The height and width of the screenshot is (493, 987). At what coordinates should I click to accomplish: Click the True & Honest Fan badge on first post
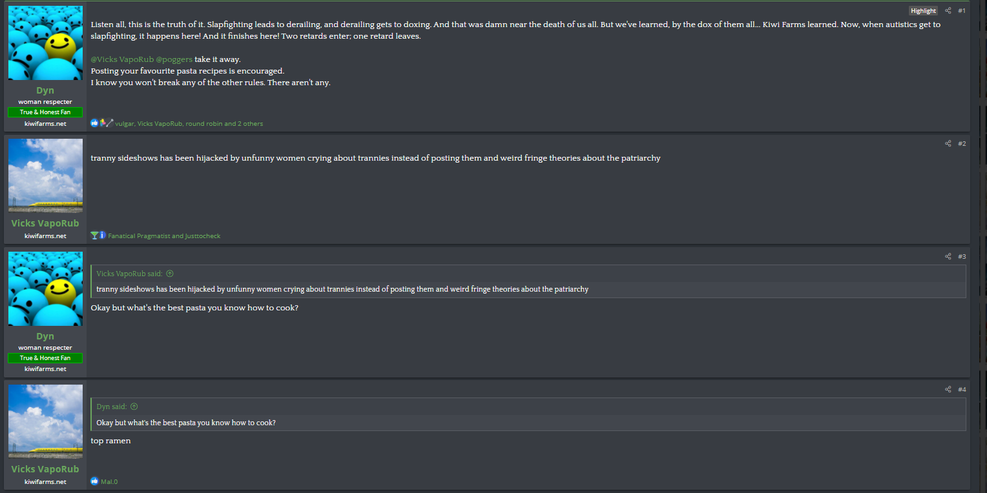pyautogui.click(x=45, y=112)
